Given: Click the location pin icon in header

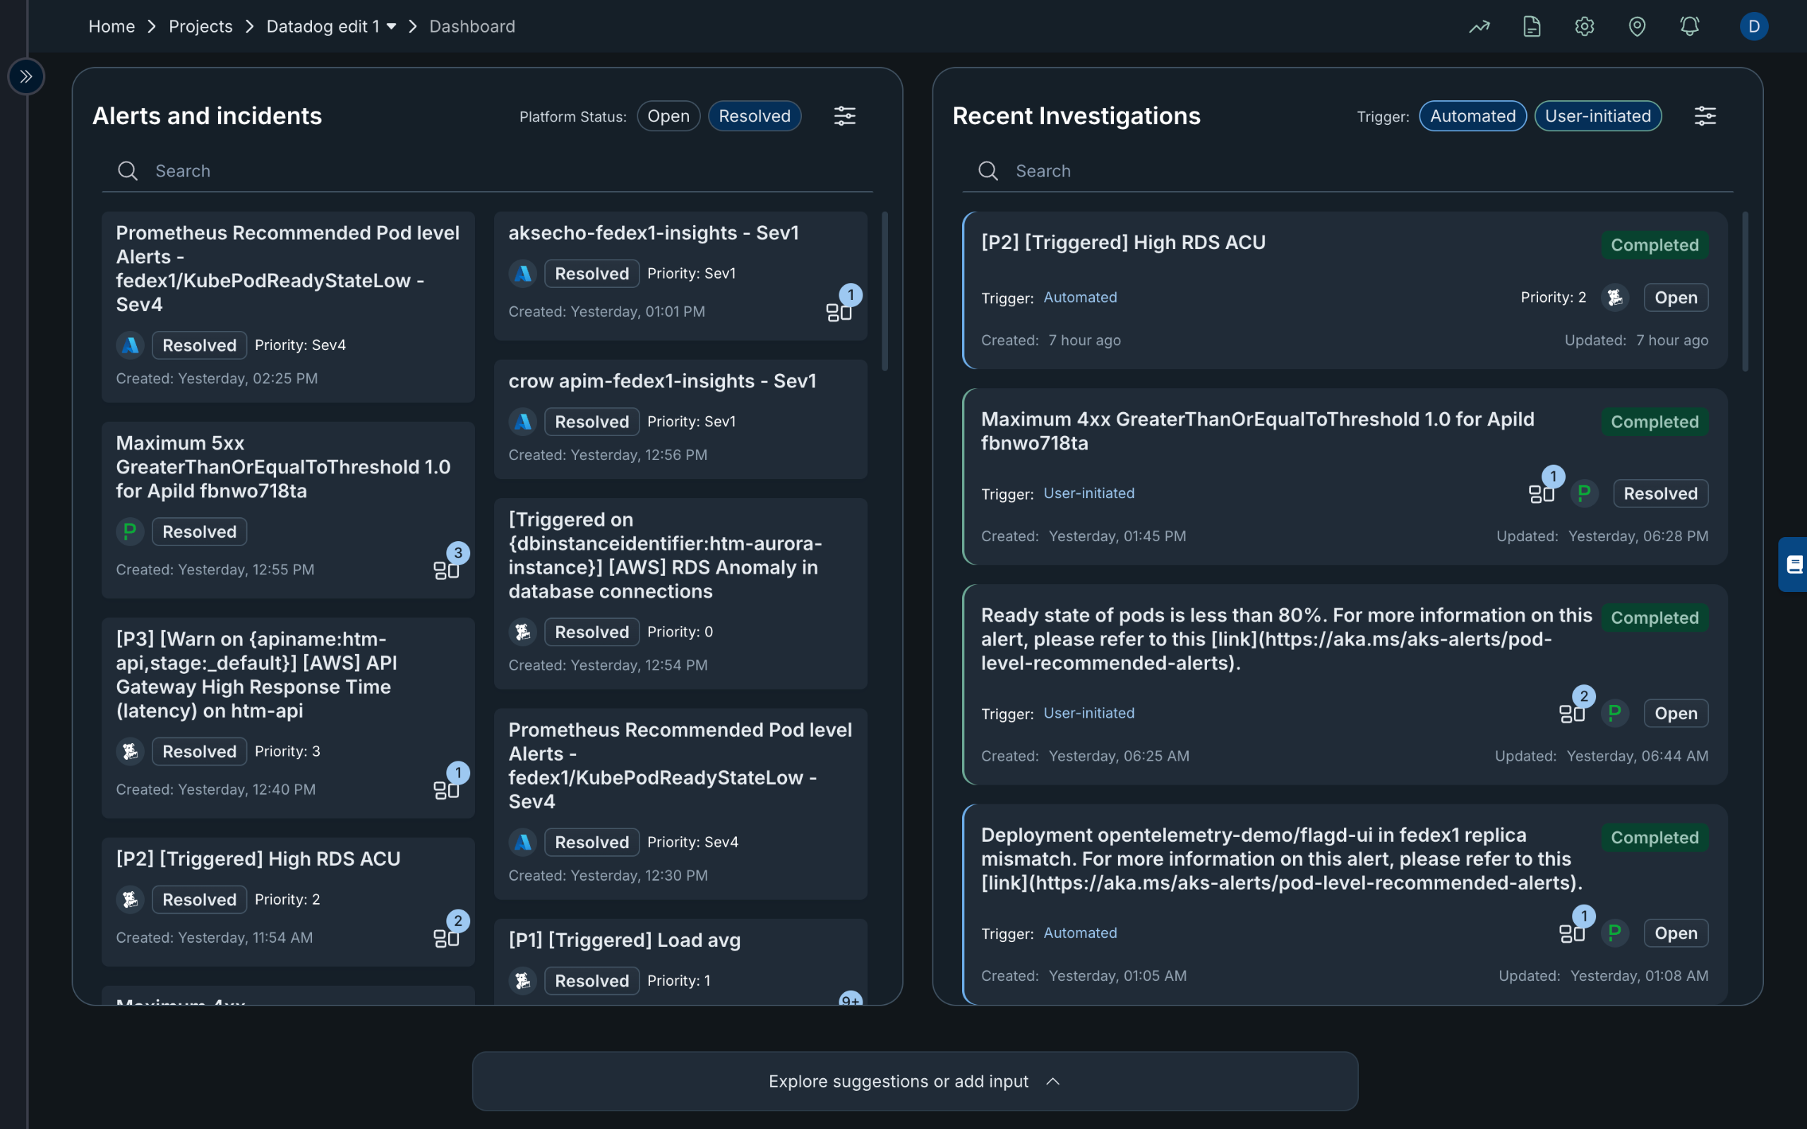Looking at the screenshot, I should (1637, 27).
